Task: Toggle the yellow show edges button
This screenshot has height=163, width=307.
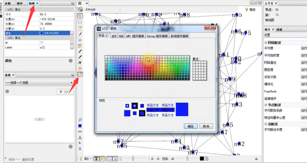Action: pyautogui.click(x=102, y=159)
